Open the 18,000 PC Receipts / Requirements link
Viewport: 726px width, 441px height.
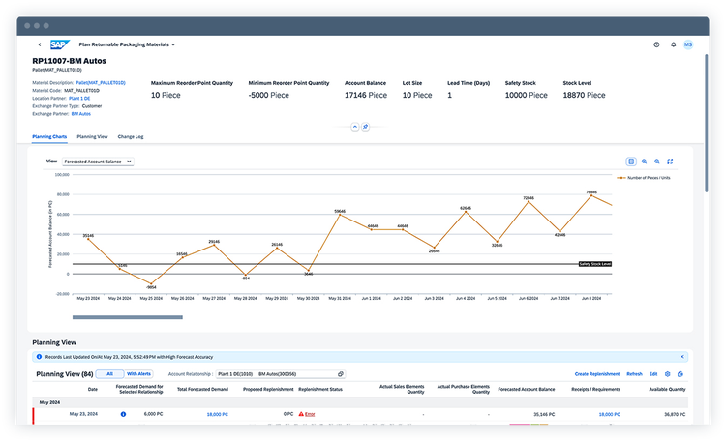point(609,414)
